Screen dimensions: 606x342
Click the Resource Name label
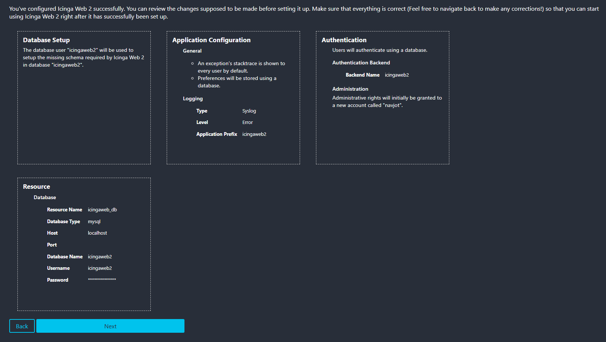[64, 209]
